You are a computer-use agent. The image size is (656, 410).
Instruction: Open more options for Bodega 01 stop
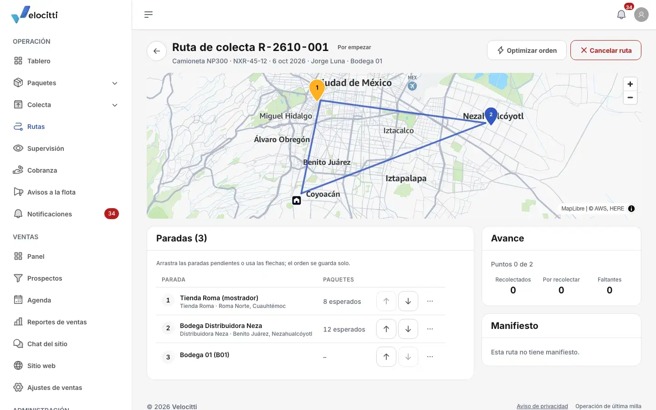[x=430, y=357]
